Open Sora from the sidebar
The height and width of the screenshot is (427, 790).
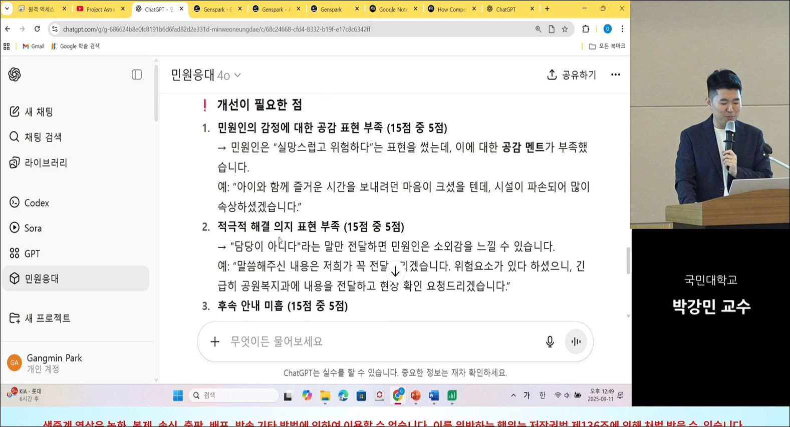pyautogui.click(x=33, y=228)
